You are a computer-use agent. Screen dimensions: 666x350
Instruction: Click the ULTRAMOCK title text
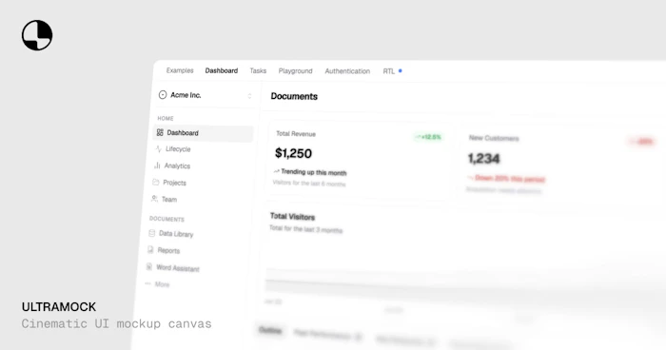click(x=59, y=306)
